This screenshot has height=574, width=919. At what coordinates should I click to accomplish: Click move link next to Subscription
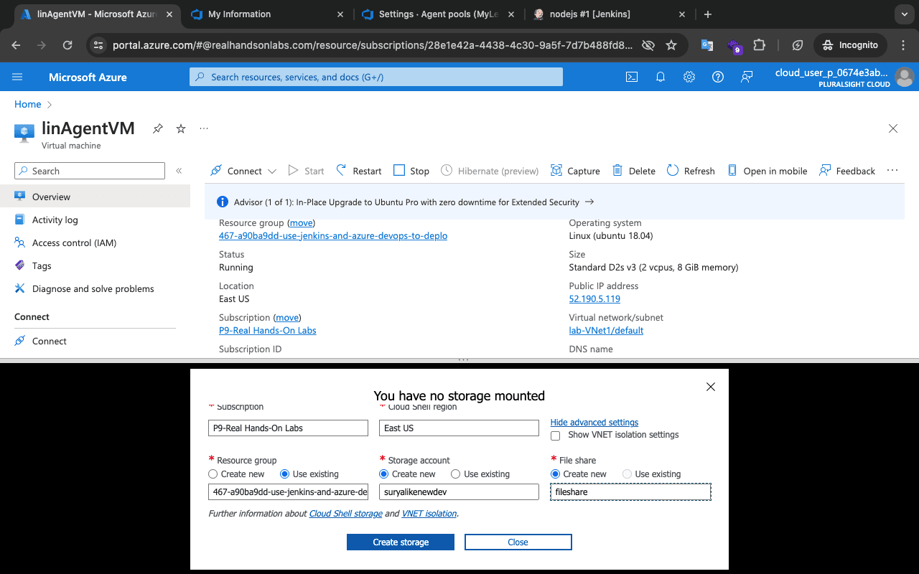point(287,317)
